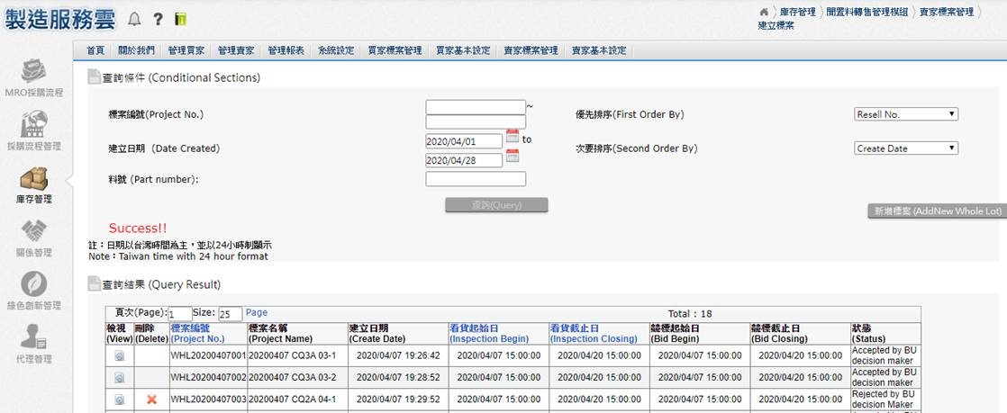Open calendar picker for start date
The image size is (1007, 413).
point(513,137)
